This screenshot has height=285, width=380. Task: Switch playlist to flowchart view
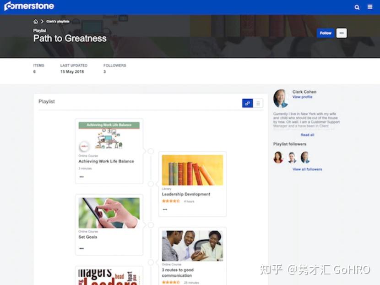247,103
